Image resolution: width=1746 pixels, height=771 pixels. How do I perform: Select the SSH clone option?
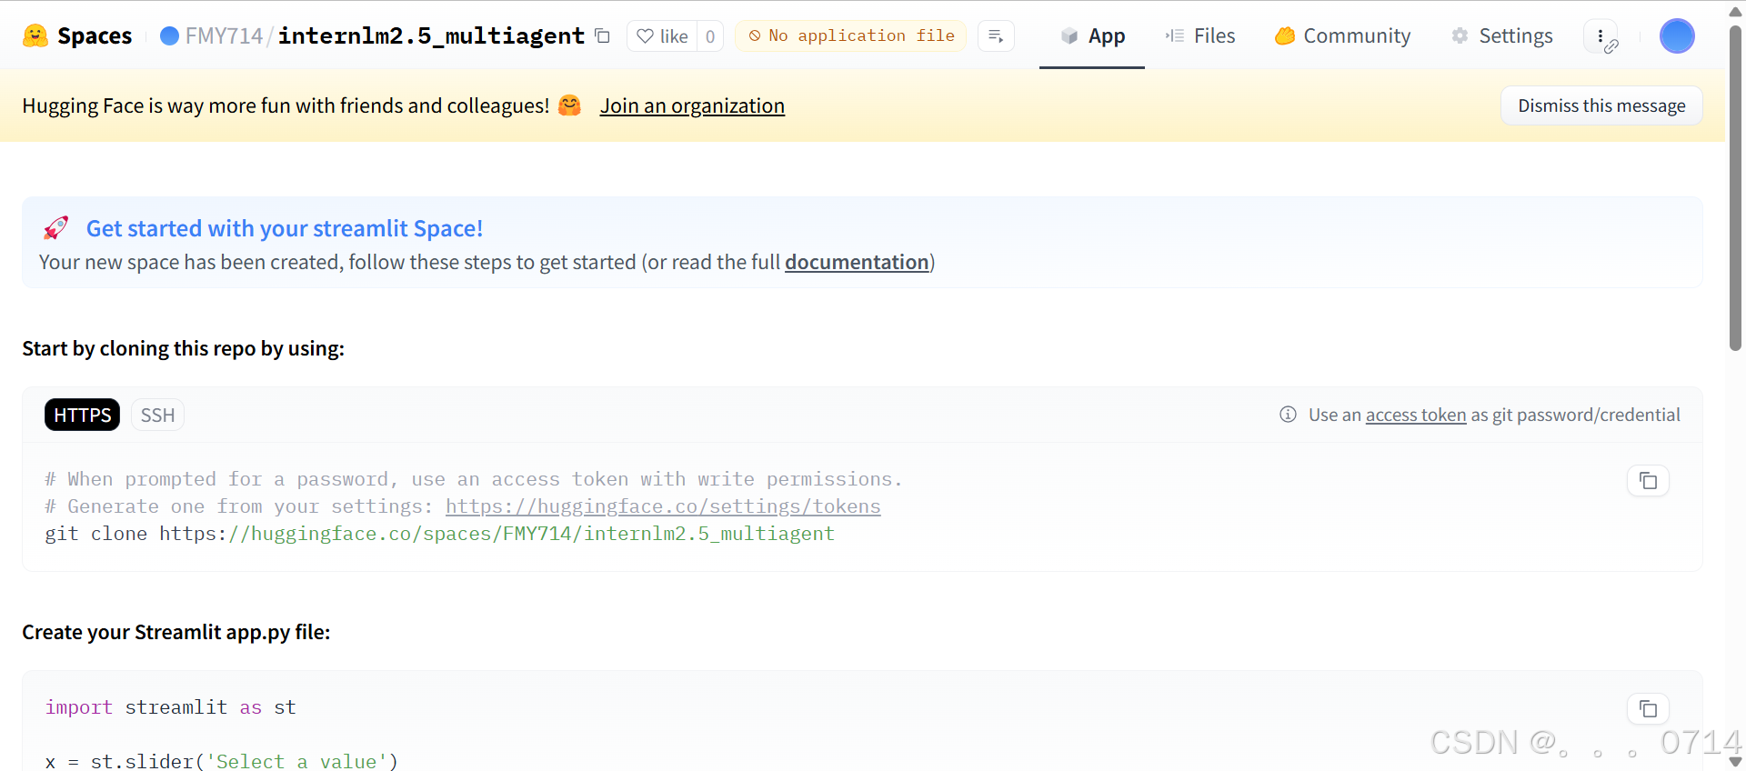pyautogui.click(x=157, y=415)
